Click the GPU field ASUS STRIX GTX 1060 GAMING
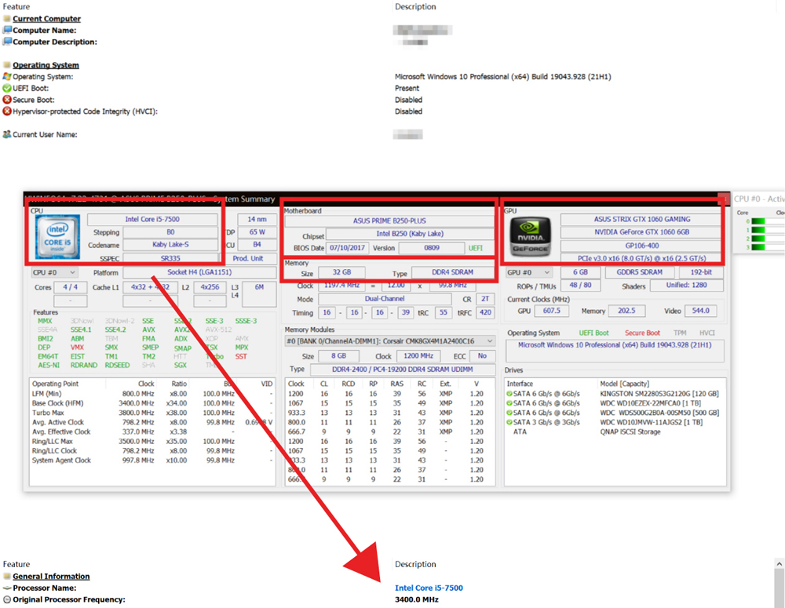Viewport: 785px width, 608px height. tap(642, 219)
